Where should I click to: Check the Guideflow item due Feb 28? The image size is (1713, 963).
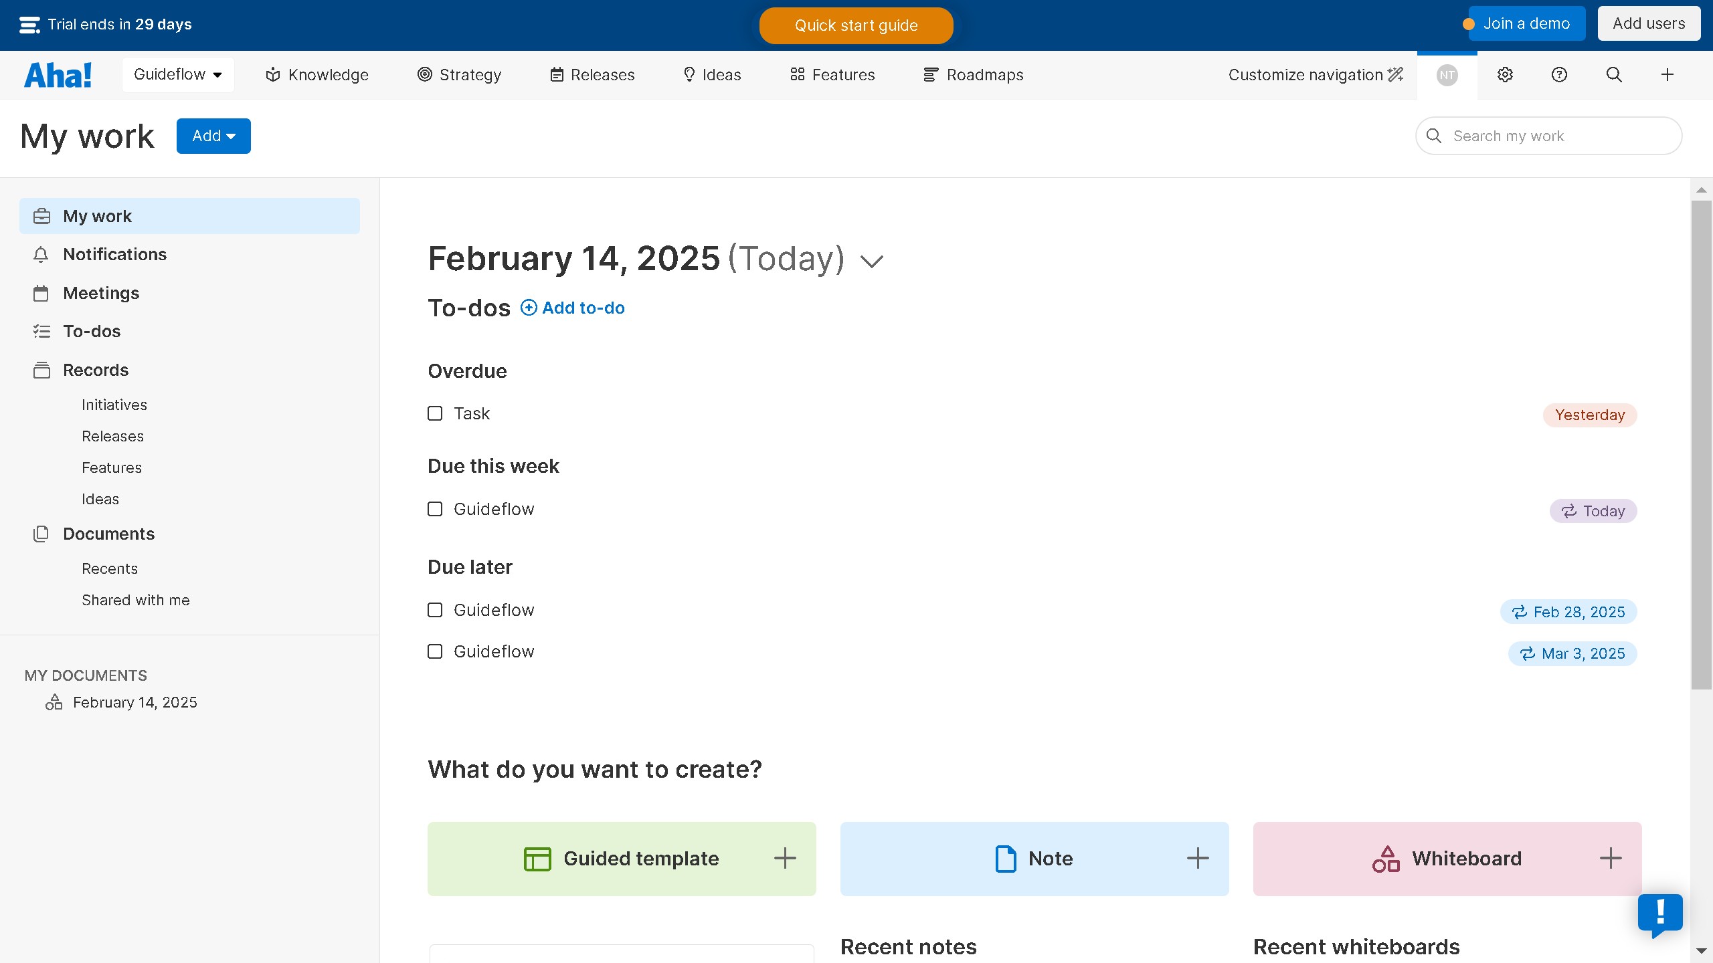(435, 609)
